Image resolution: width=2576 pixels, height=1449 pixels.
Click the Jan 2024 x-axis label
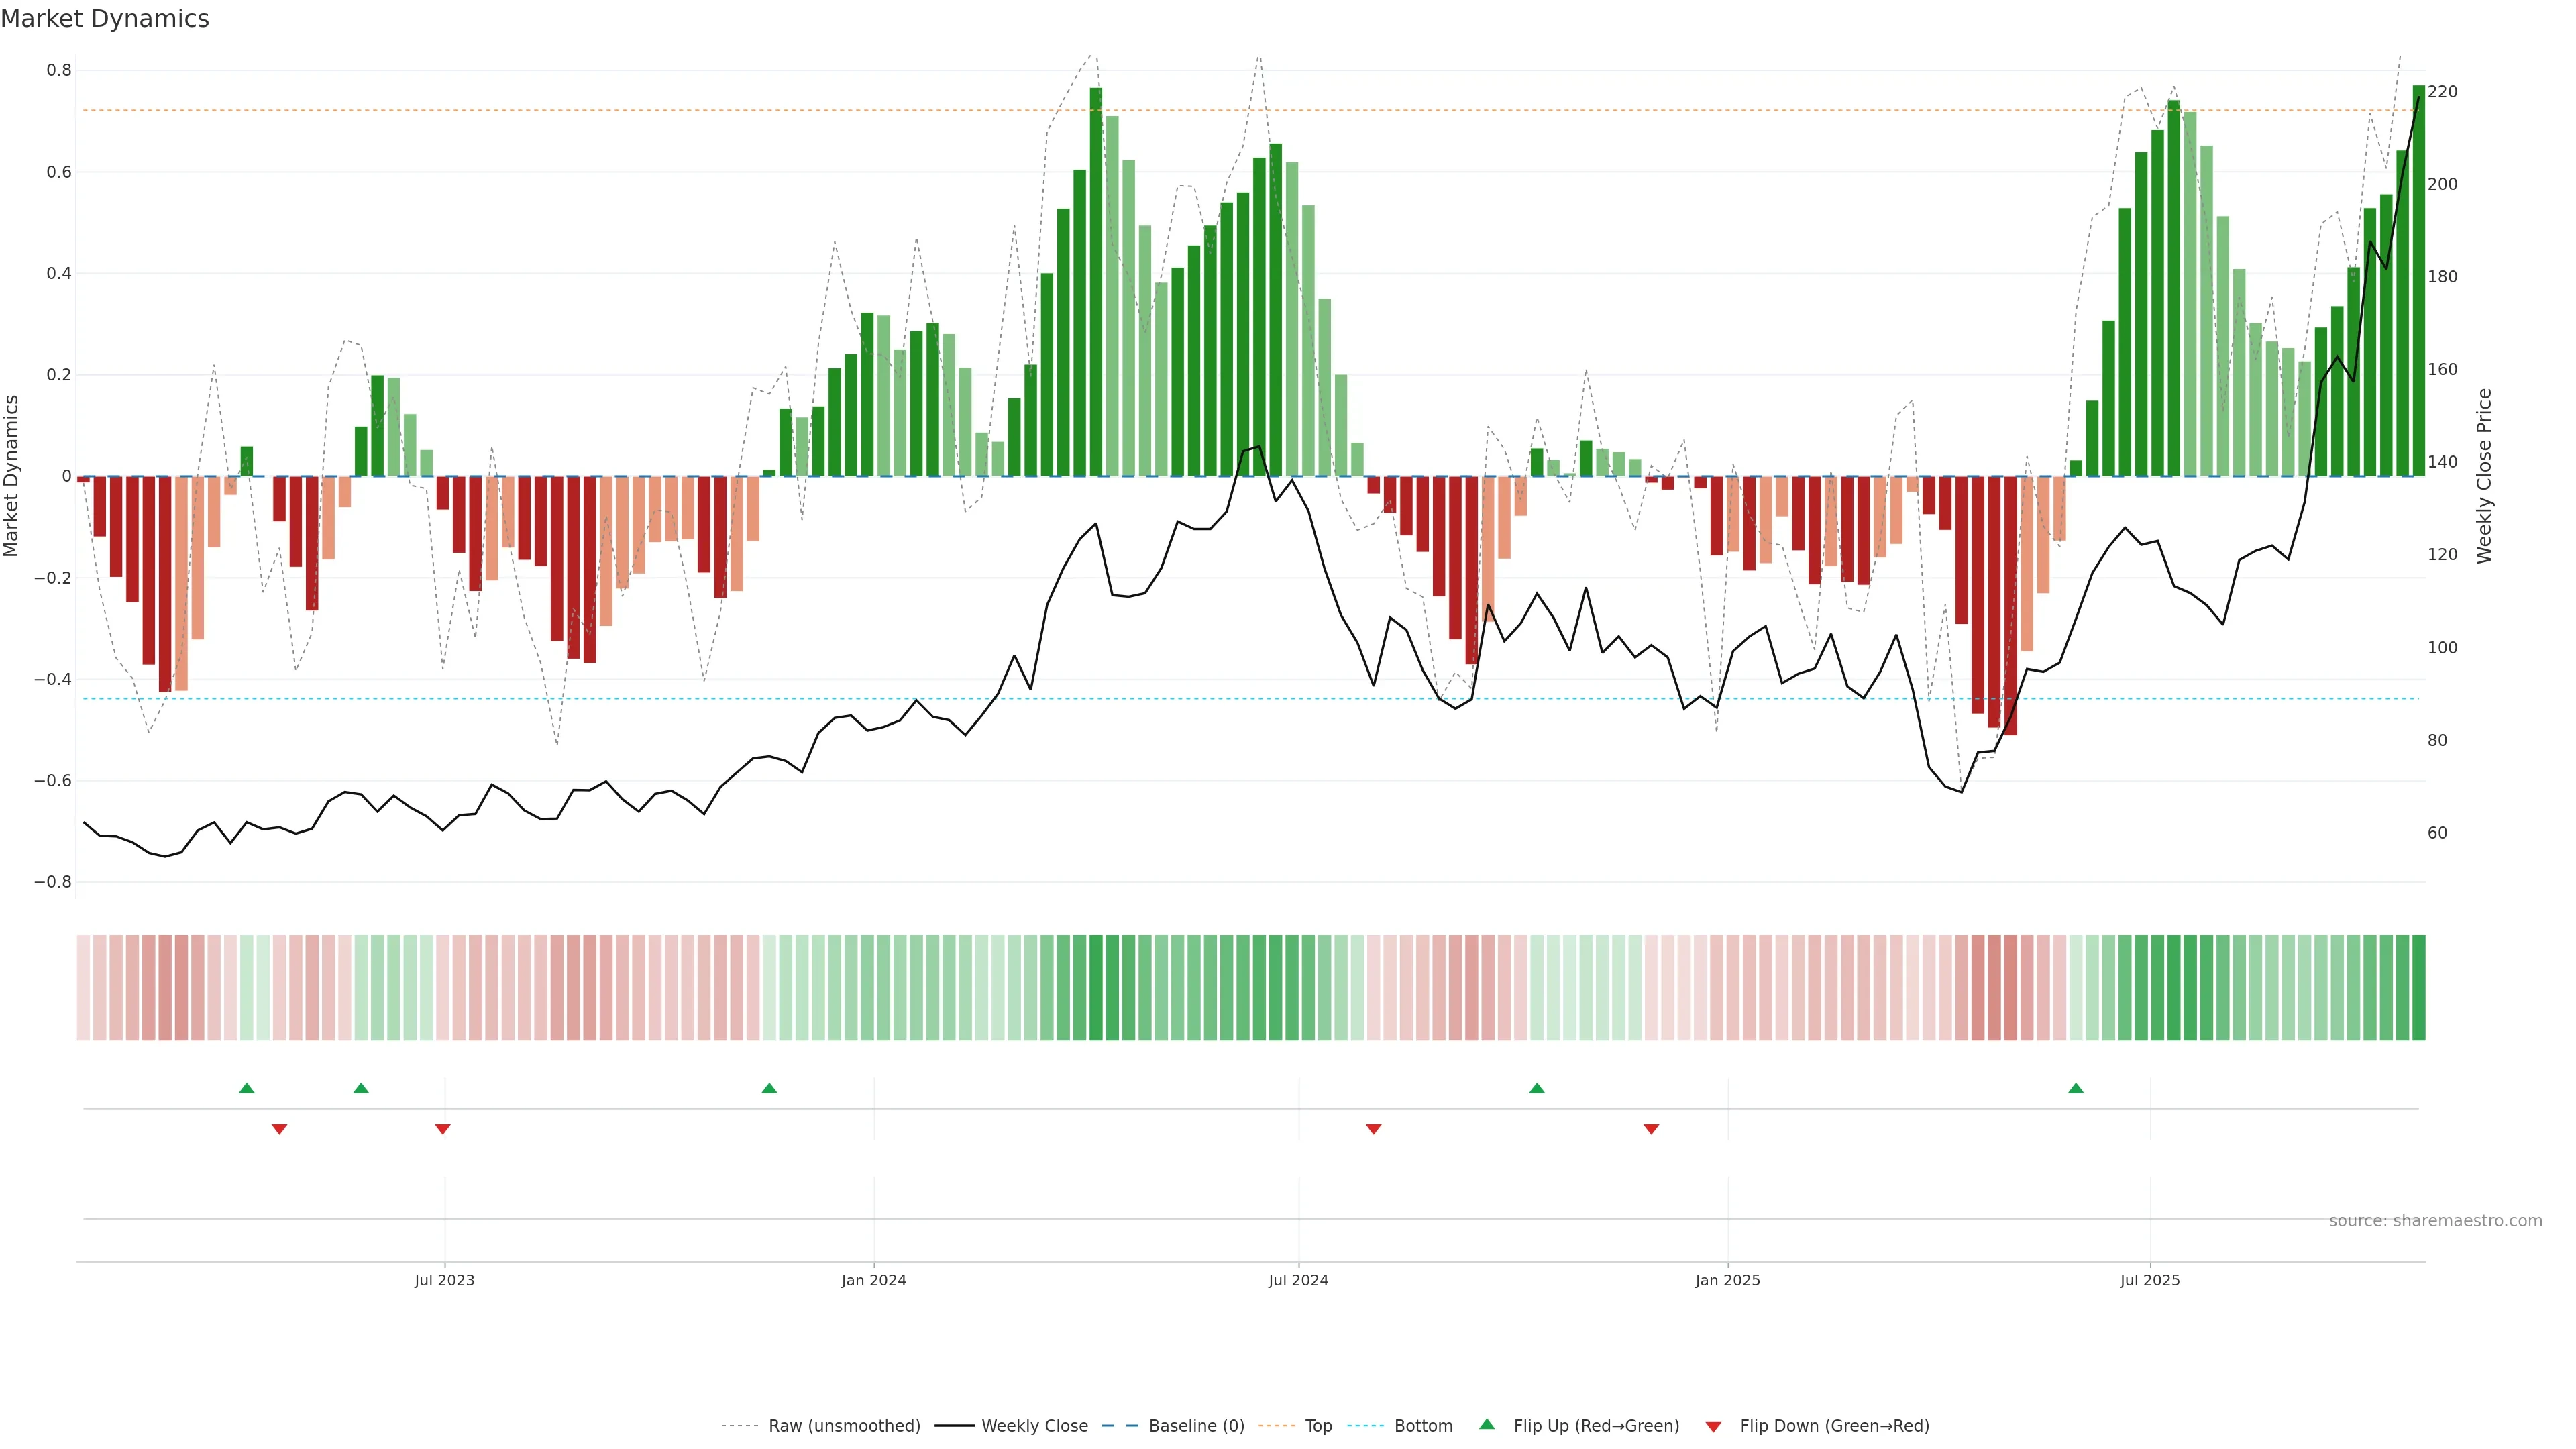pos(873,1280)
